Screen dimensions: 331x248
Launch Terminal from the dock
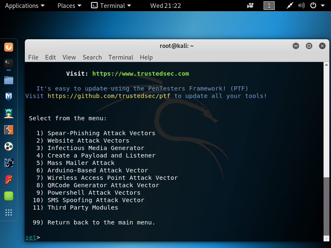pyautogui.click(x=9, y=64)
